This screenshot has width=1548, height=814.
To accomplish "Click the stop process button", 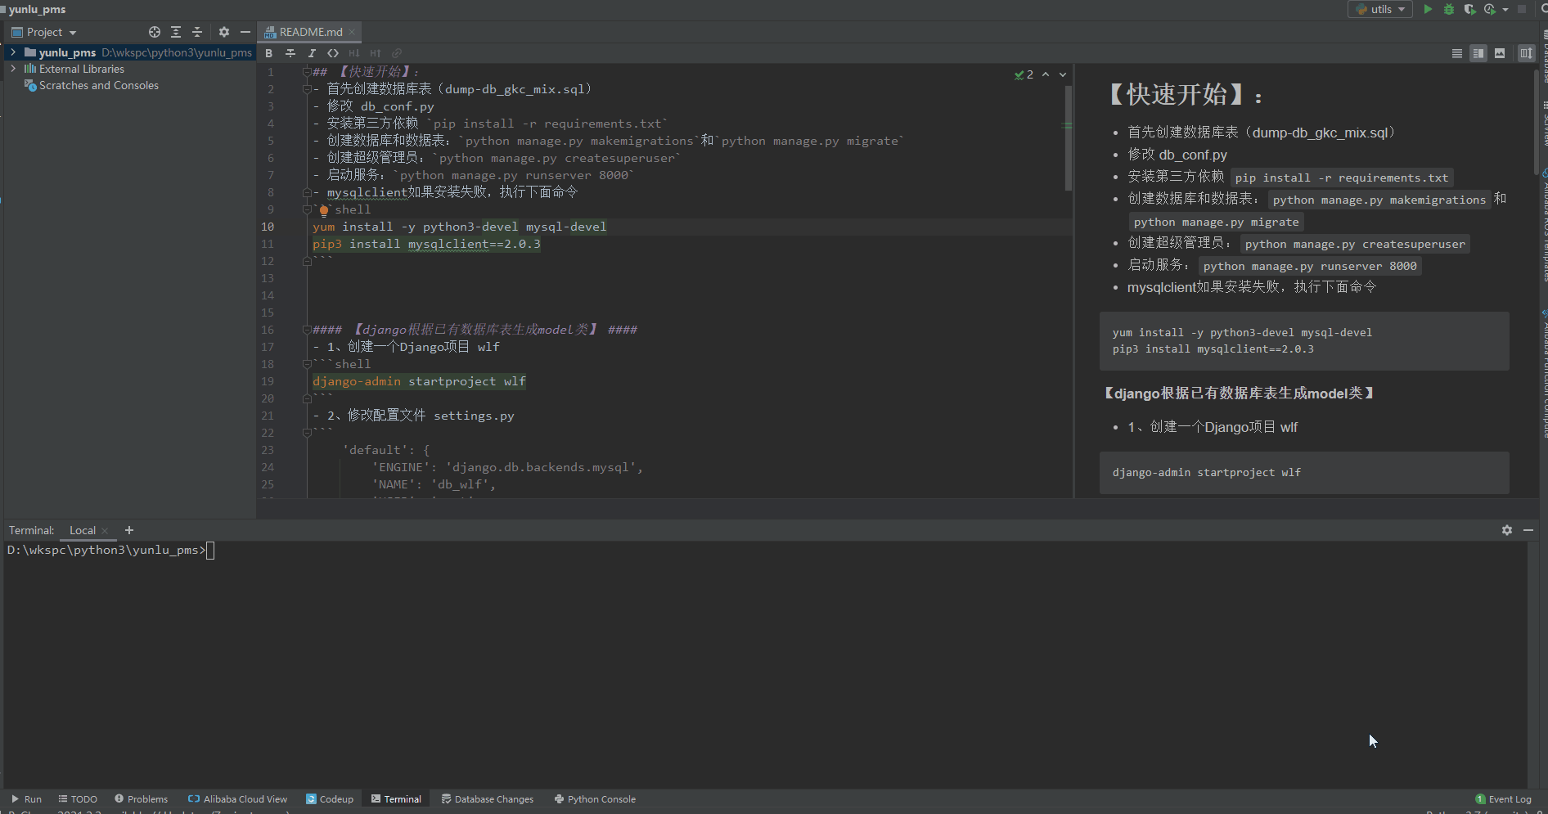I will coord(1522,9).
